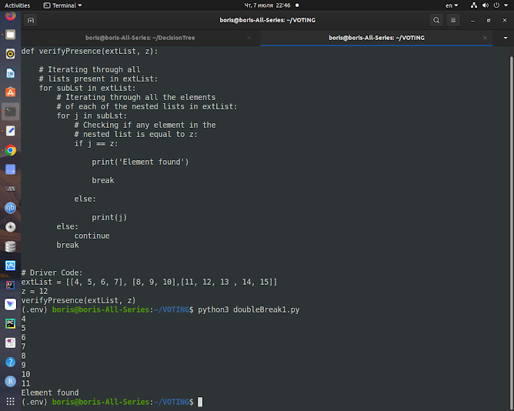This screenshot has width=514, height=411.
Task: Click the 'continue' statement line
Action: coord(92,236)
